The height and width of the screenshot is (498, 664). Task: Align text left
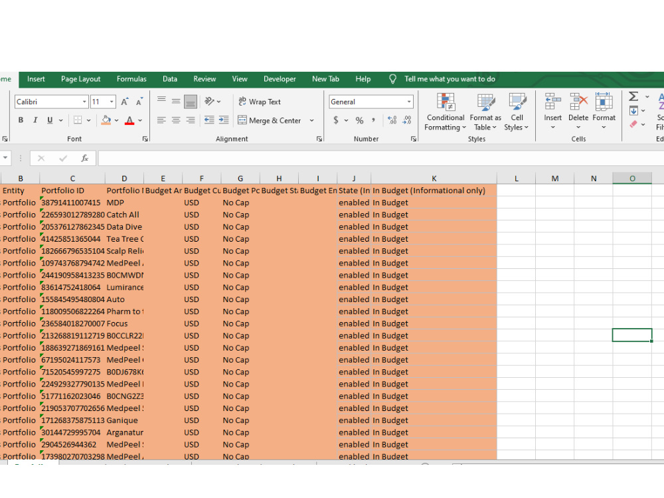161,120
